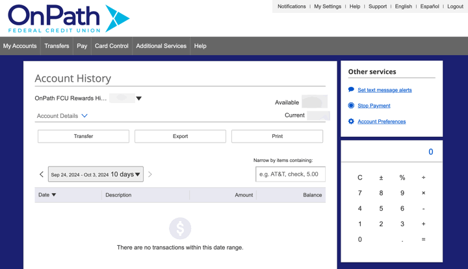Click the Print button
468x269 pixels.
[277, 136]
